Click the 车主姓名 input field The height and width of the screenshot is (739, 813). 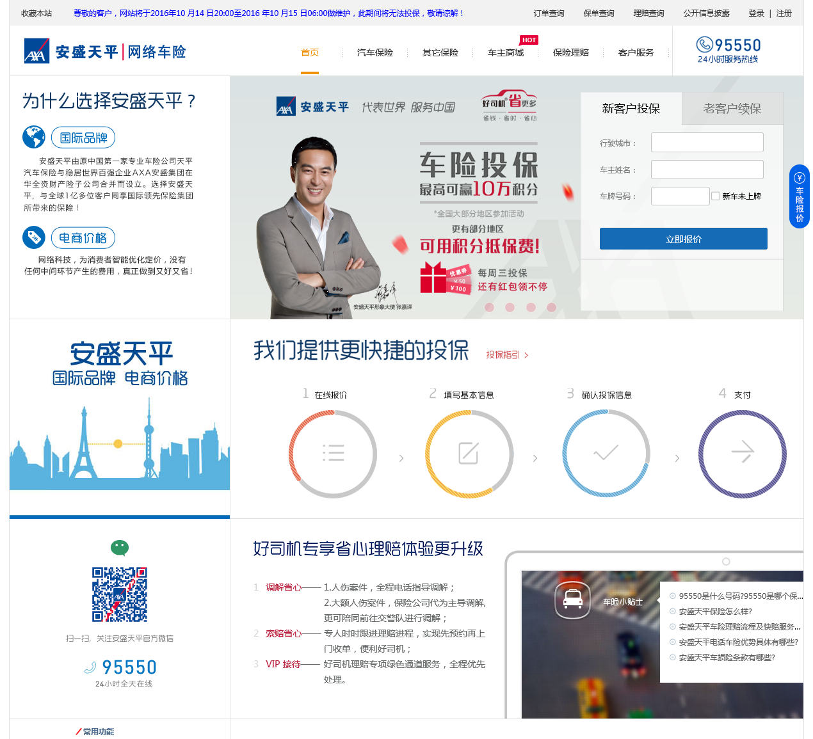click(707, 170)
